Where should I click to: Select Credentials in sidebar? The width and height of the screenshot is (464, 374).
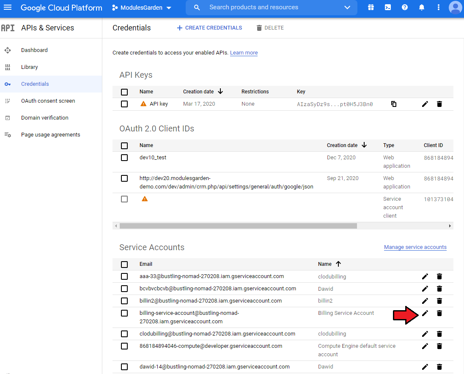click(x=51, y=84)
